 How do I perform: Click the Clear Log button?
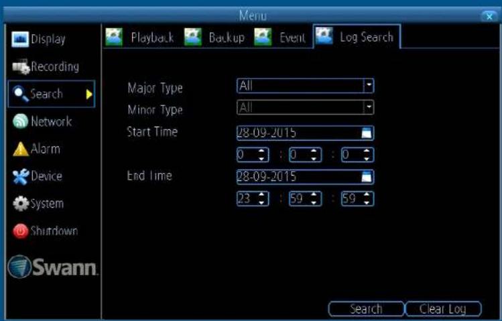pos(444,309)
